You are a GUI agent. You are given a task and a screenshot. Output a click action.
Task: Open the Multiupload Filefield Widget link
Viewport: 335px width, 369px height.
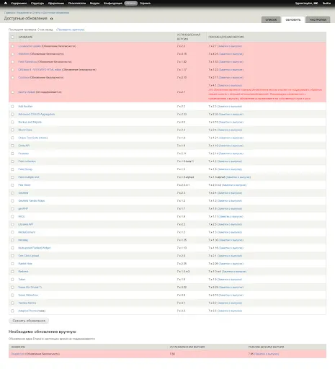click(35, 248)
